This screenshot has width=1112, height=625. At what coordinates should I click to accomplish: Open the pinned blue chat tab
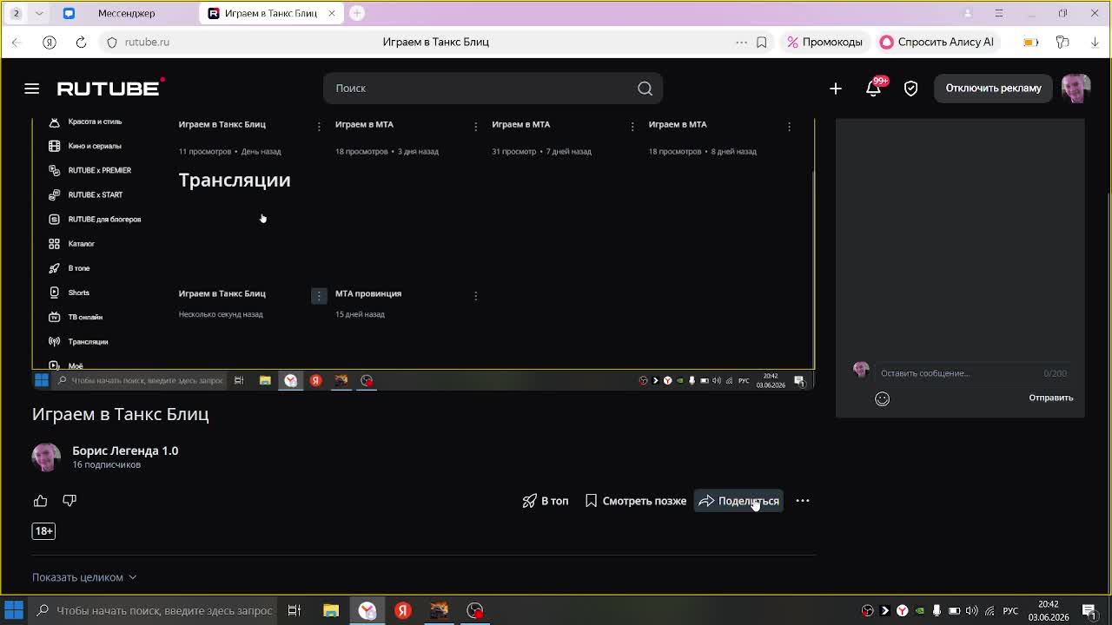click(69, 13)
